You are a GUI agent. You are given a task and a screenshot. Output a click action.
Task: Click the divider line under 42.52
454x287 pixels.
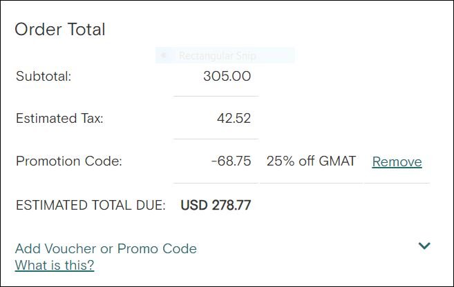(216, 139)
